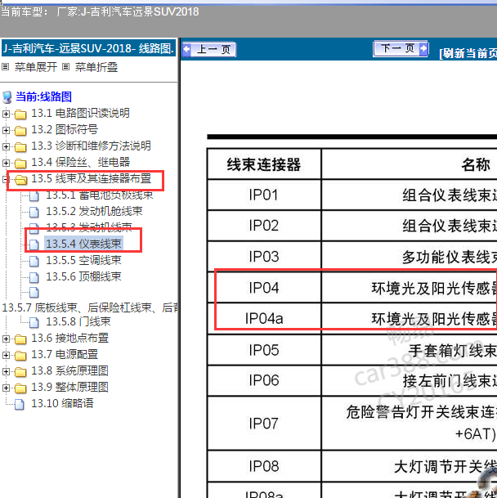The height and width of the screenshot is (498, 497).
Task: Click the folder icon of 13.4 保险丝、继电器
Action: pyautogui.click(x=20, y=164)
